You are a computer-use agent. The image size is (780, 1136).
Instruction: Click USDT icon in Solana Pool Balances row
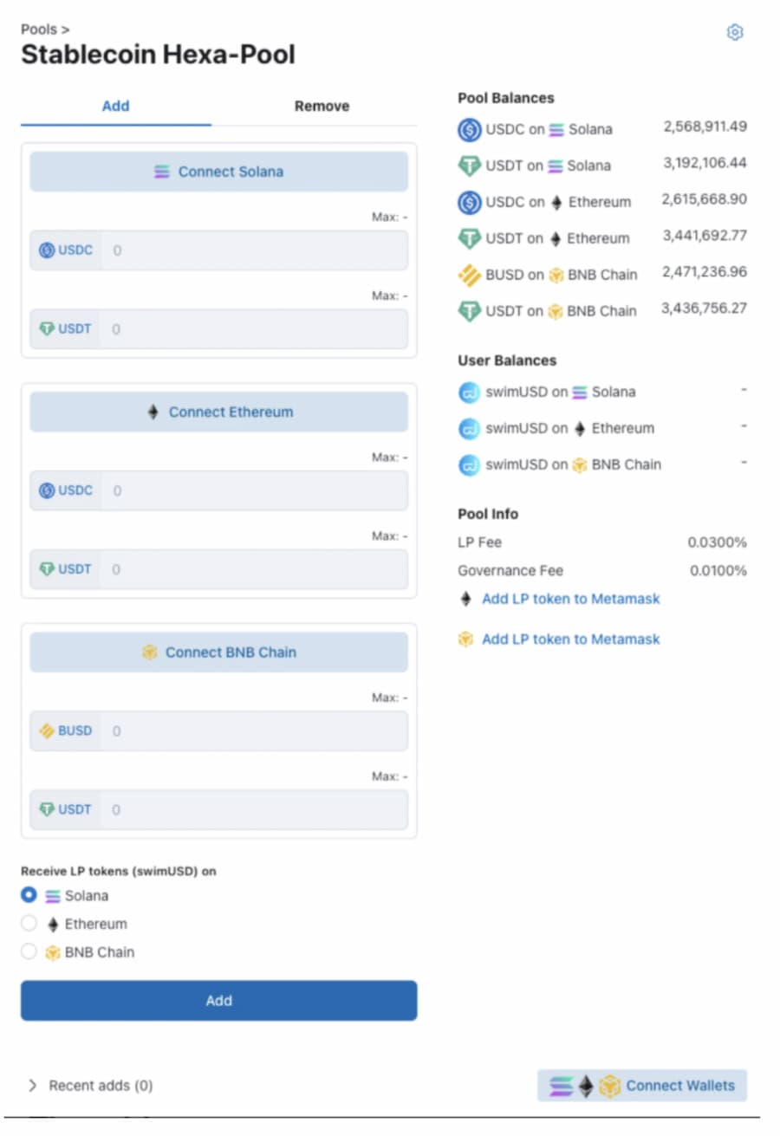click(x=469, y=166)
